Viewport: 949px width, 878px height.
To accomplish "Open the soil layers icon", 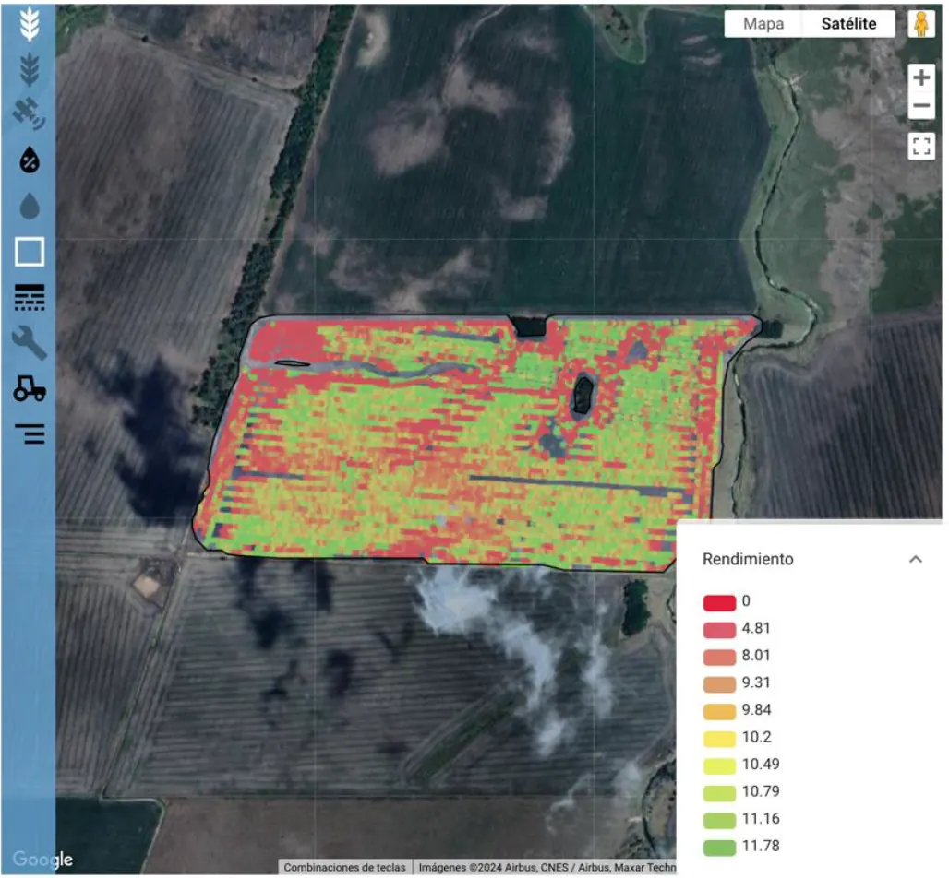I will pos(29,298).
